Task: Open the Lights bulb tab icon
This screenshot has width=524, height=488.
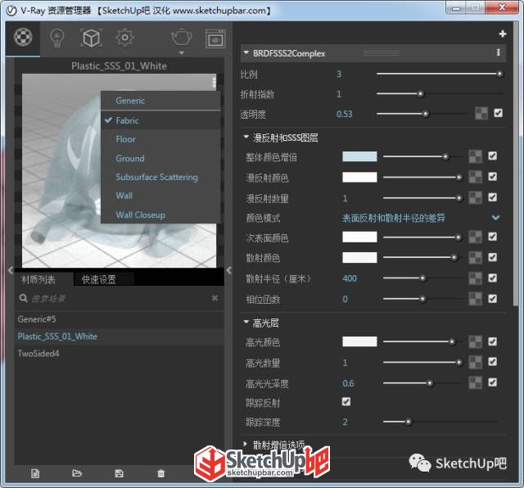Action: [57, 38]
